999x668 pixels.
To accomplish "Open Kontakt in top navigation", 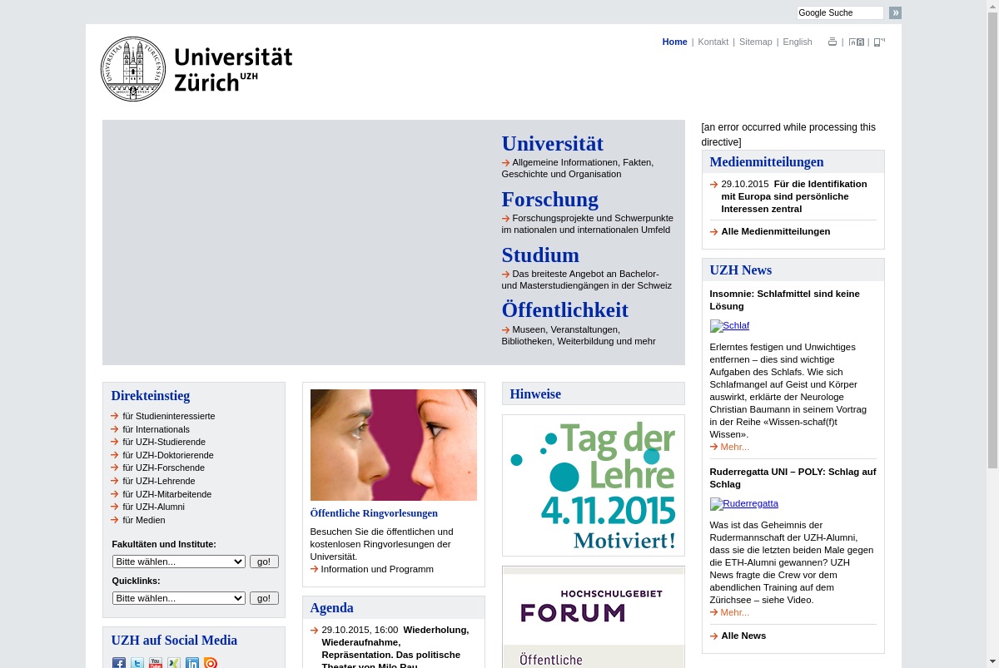I will coord(713,42).
